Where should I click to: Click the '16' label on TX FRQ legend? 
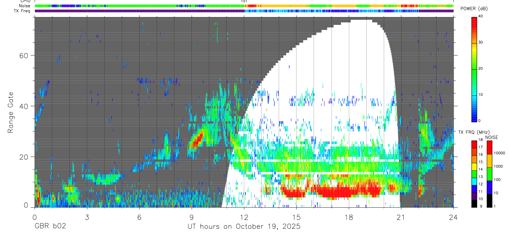pos(481,155)
